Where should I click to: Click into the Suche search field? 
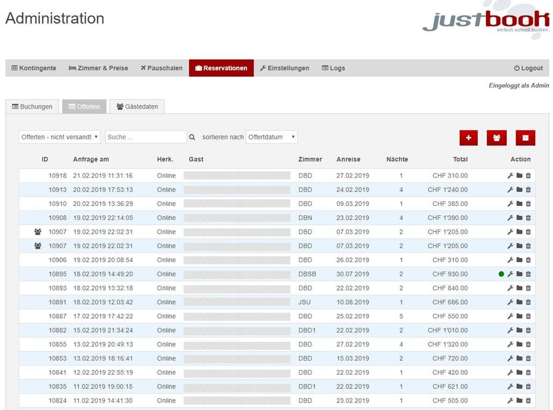(146, 137)
